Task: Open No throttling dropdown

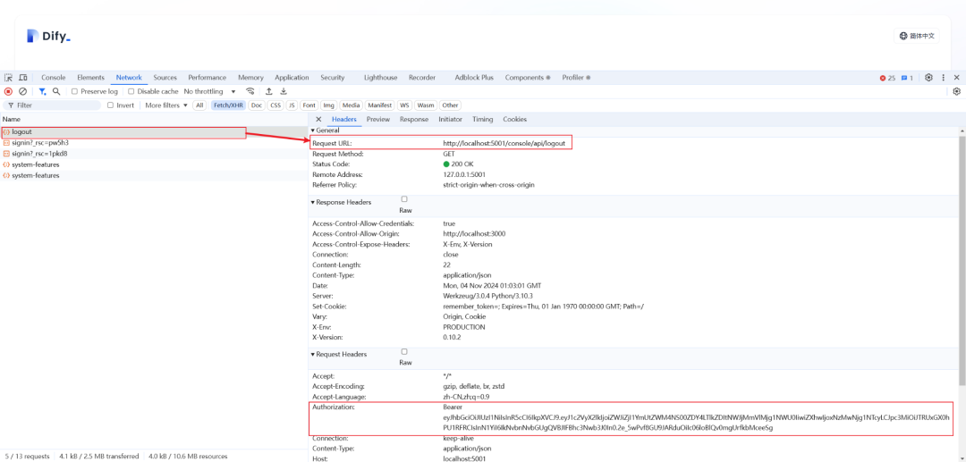Action: tap(210, 91)
